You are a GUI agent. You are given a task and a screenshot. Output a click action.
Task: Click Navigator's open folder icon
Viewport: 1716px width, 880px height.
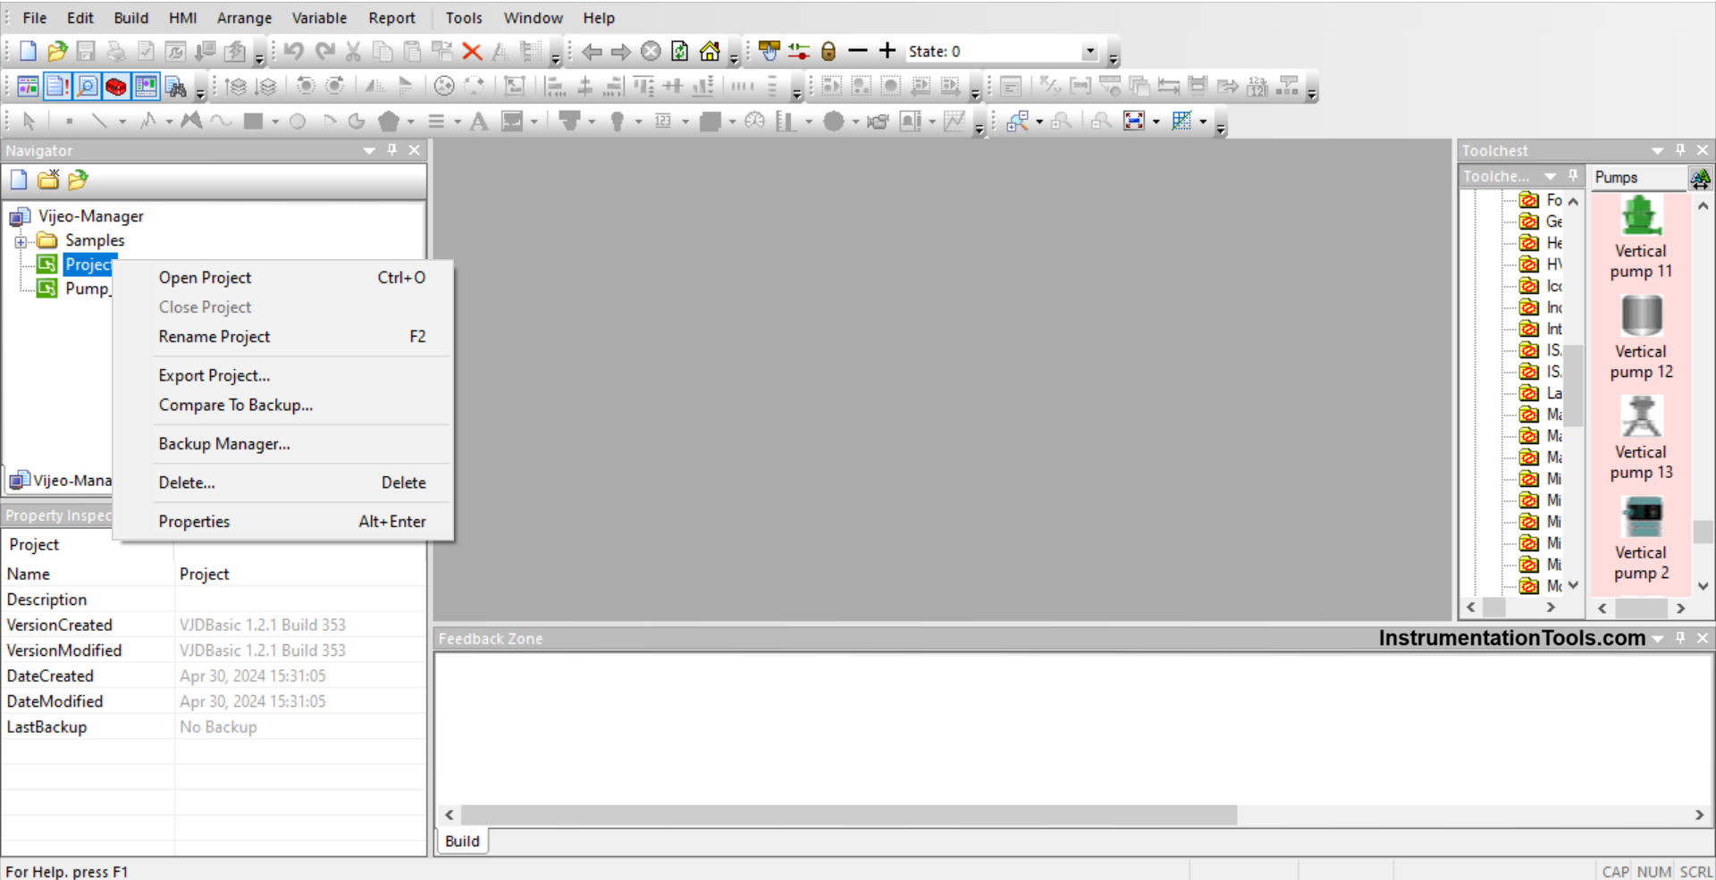tap(78, 180)
